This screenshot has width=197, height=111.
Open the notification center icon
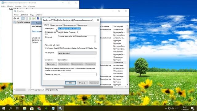pos(192,108)
